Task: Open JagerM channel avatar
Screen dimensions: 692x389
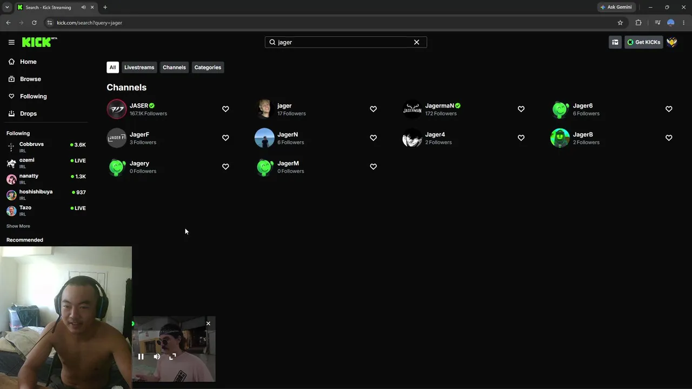Action: tap(264, 166)
